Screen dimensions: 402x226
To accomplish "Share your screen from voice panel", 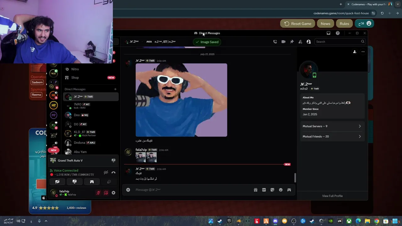I will (x=74, y=182).
